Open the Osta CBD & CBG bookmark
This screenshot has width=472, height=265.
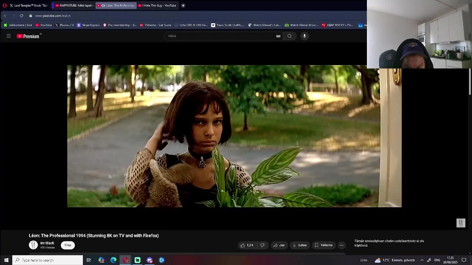click(191, 25)
